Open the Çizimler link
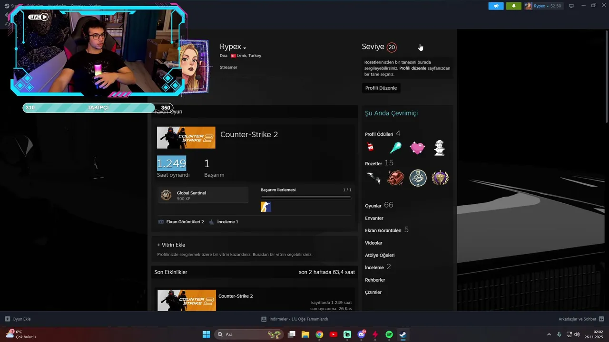 coord(373,292)
